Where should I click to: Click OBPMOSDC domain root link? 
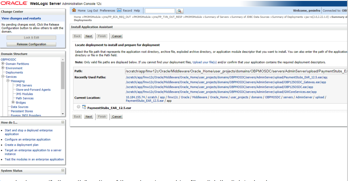(x=9, y=60)
